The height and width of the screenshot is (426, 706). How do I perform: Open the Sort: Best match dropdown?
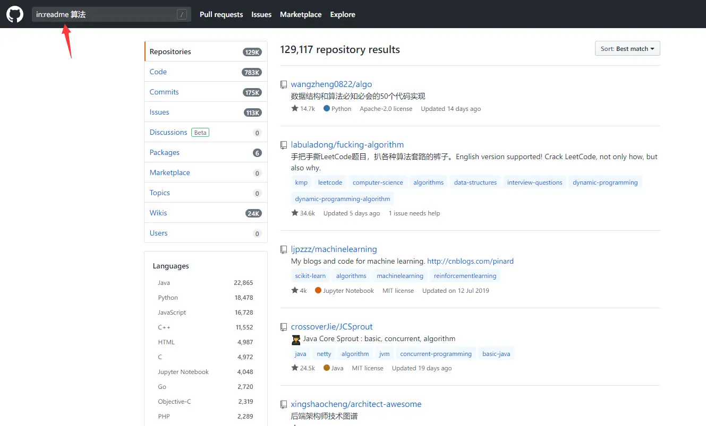pyautogui.click(x=627, y=49)
